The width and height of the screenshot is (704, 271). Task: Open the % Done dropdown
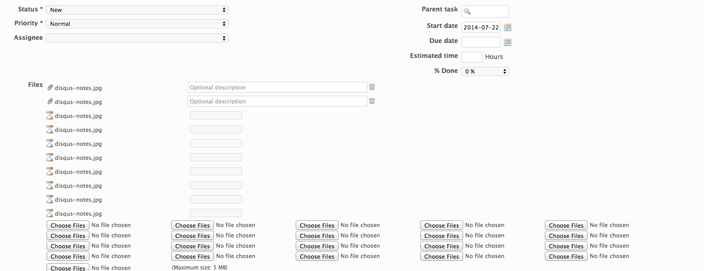(x=485, y=71)
